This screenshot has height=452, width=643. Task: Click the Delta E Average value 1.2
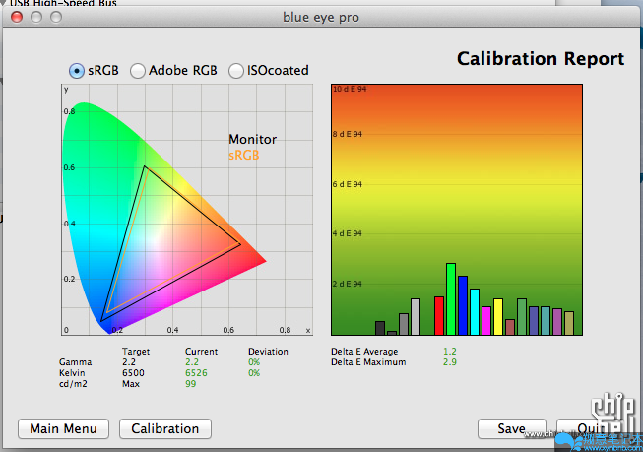tap(450, 352)
